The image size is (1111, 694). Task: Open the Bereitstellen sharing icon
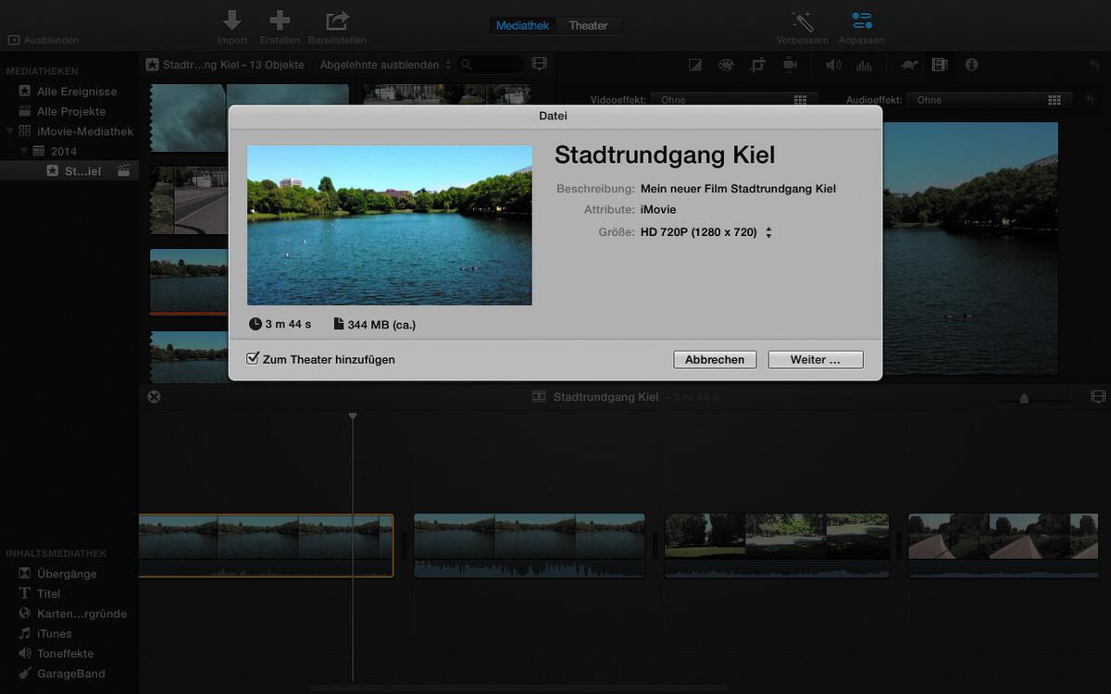click(x=335, y=19)
